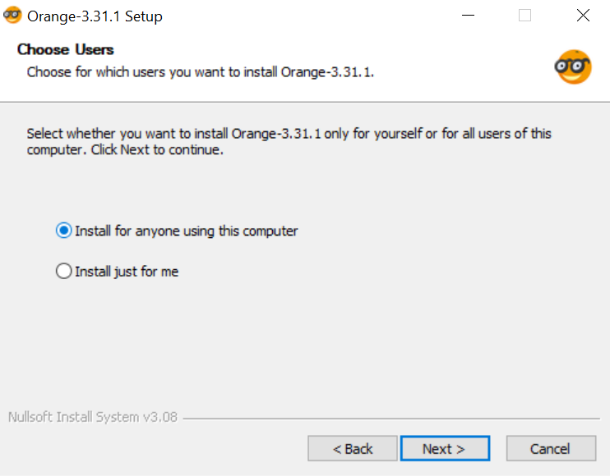This screenshot has width=610, height=476.
Task: Close the Orange-3.31.1 Setup window
Action: [583, 16]
